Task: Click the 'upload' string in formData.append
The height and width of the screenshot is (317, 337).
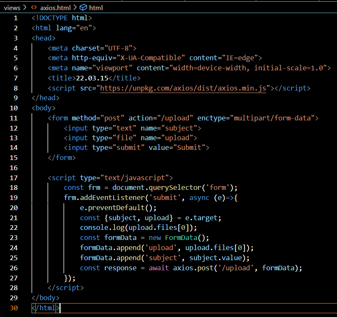Action: 161,248
